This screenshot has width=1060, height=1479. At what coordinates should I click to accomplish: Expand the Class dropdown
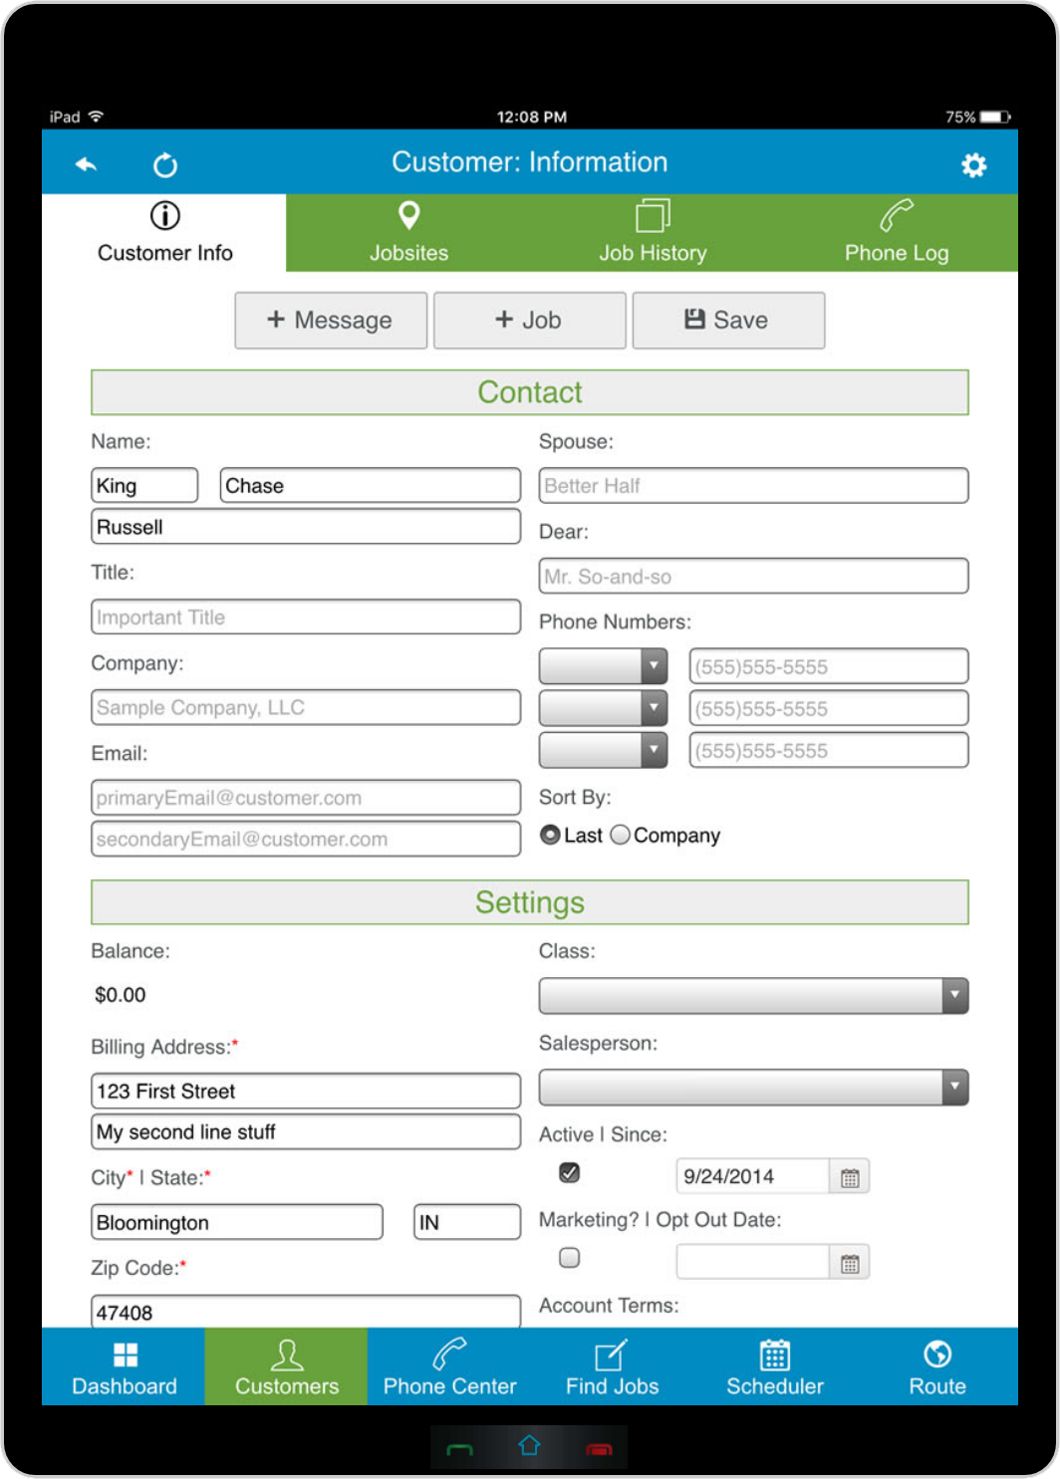(x=753, y=995)
